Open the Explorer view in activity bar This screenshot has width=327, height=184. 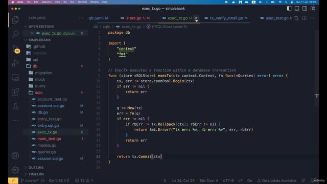point(15,20)
